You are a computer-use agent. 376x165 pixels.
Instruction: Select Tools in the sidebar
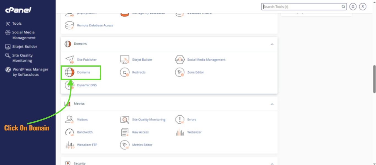tap(17, 24)
